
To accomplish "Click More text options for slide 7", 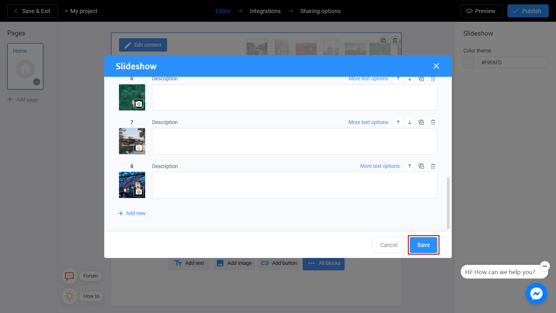I will (368, 122).
